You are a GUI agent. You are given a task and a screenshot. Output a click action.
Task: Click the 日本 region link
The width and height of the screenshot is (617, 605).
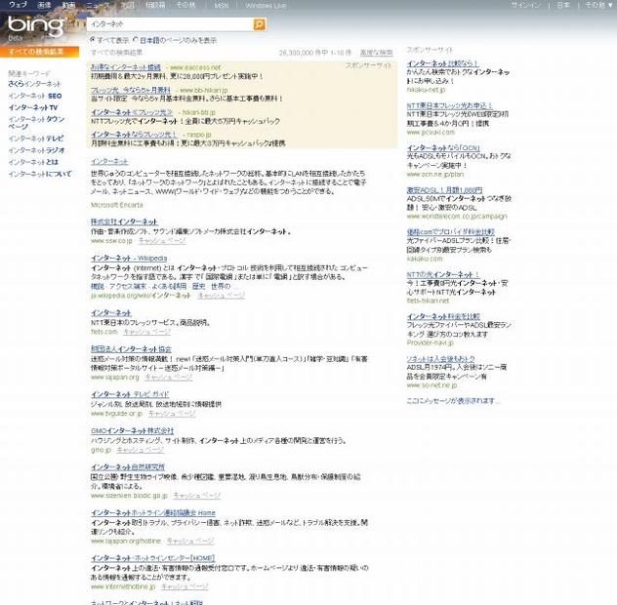563,5
